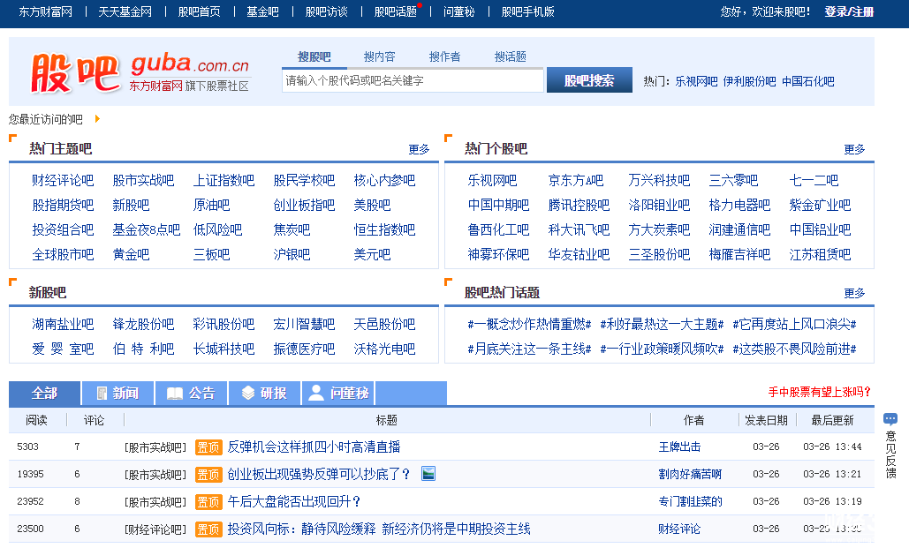The image size is (909, 548).
Task: Open 江苏租赁吧 stock bar
Action: (x=821, y=254)
